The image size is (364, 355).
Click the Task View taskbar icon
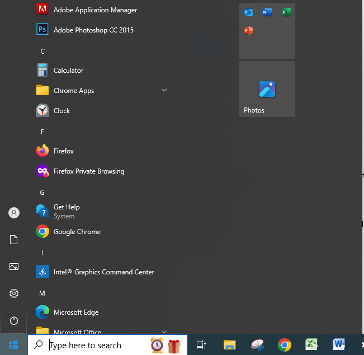[x=201, y=345]
